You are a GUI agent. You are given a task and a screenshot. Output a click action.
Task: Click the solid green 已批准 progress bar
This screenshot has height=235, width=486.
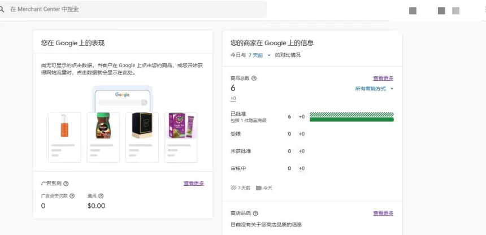pyautogui.click(x=352, y=119)
